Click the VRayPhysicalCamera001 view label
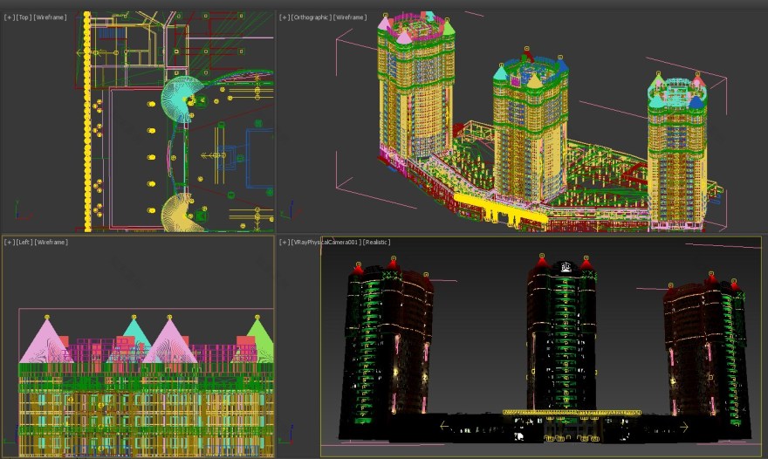 [x=326, y=242]
